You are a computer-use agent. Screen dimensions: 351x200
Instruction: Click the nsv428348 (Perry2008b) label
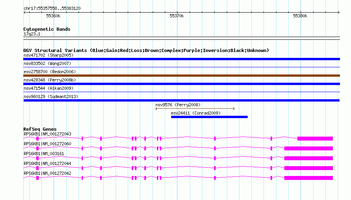pos(50,80)
